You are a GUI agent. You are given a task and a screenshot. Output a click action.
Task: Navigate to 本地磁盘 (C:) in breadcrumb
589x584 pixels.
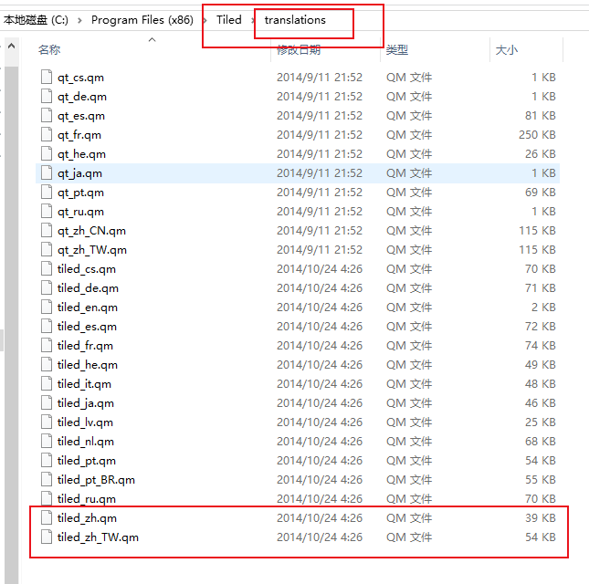(36, 20)
